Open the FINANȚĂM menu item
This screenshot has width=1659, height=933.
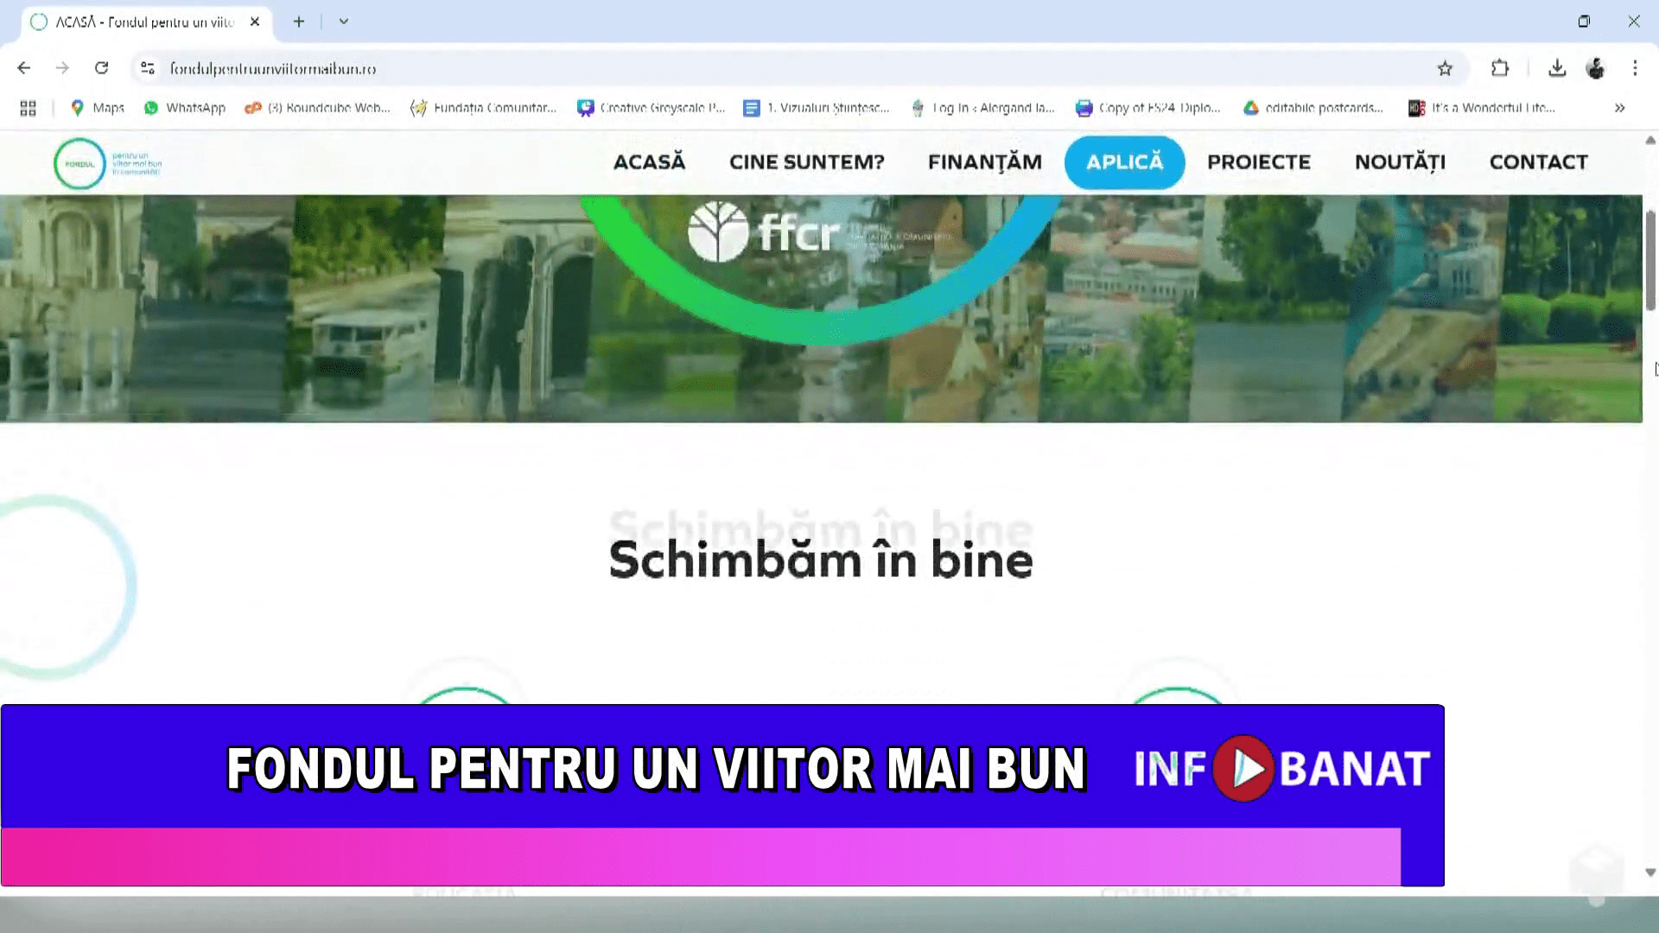click(985, 162)
